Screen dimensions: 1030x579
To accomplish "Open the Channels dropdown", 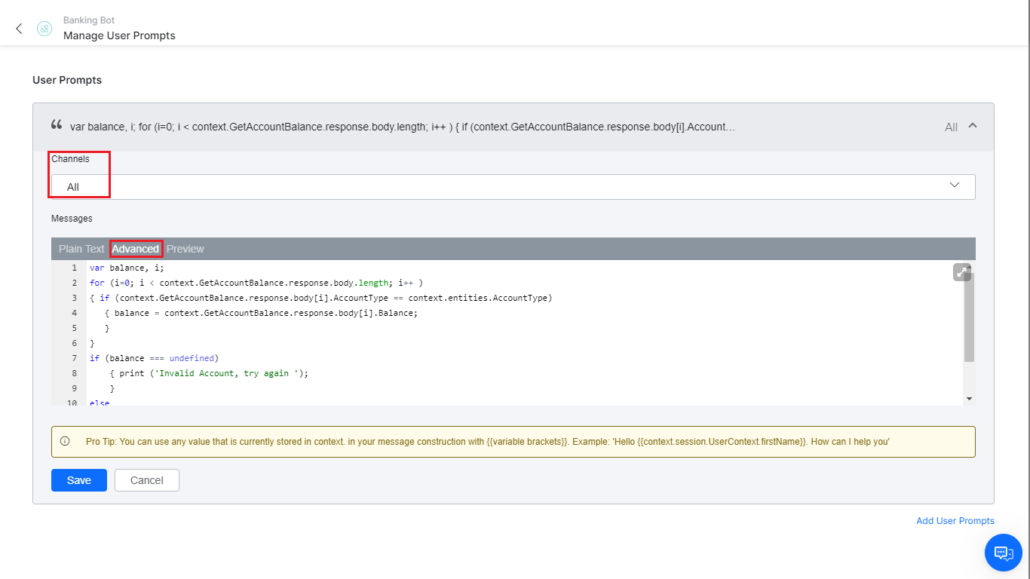I will tap(954, 185).
